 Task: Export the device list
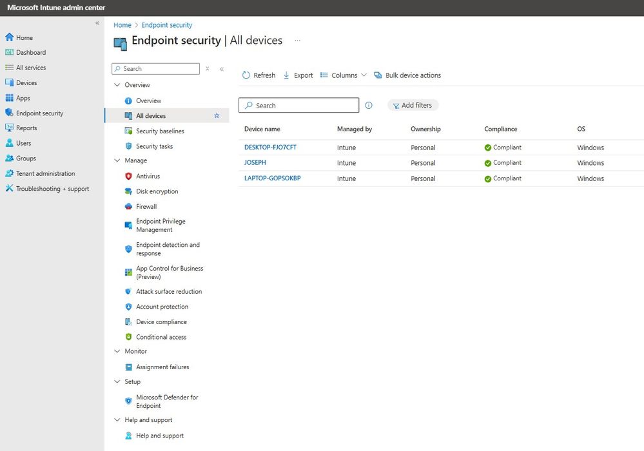(298, 75)
